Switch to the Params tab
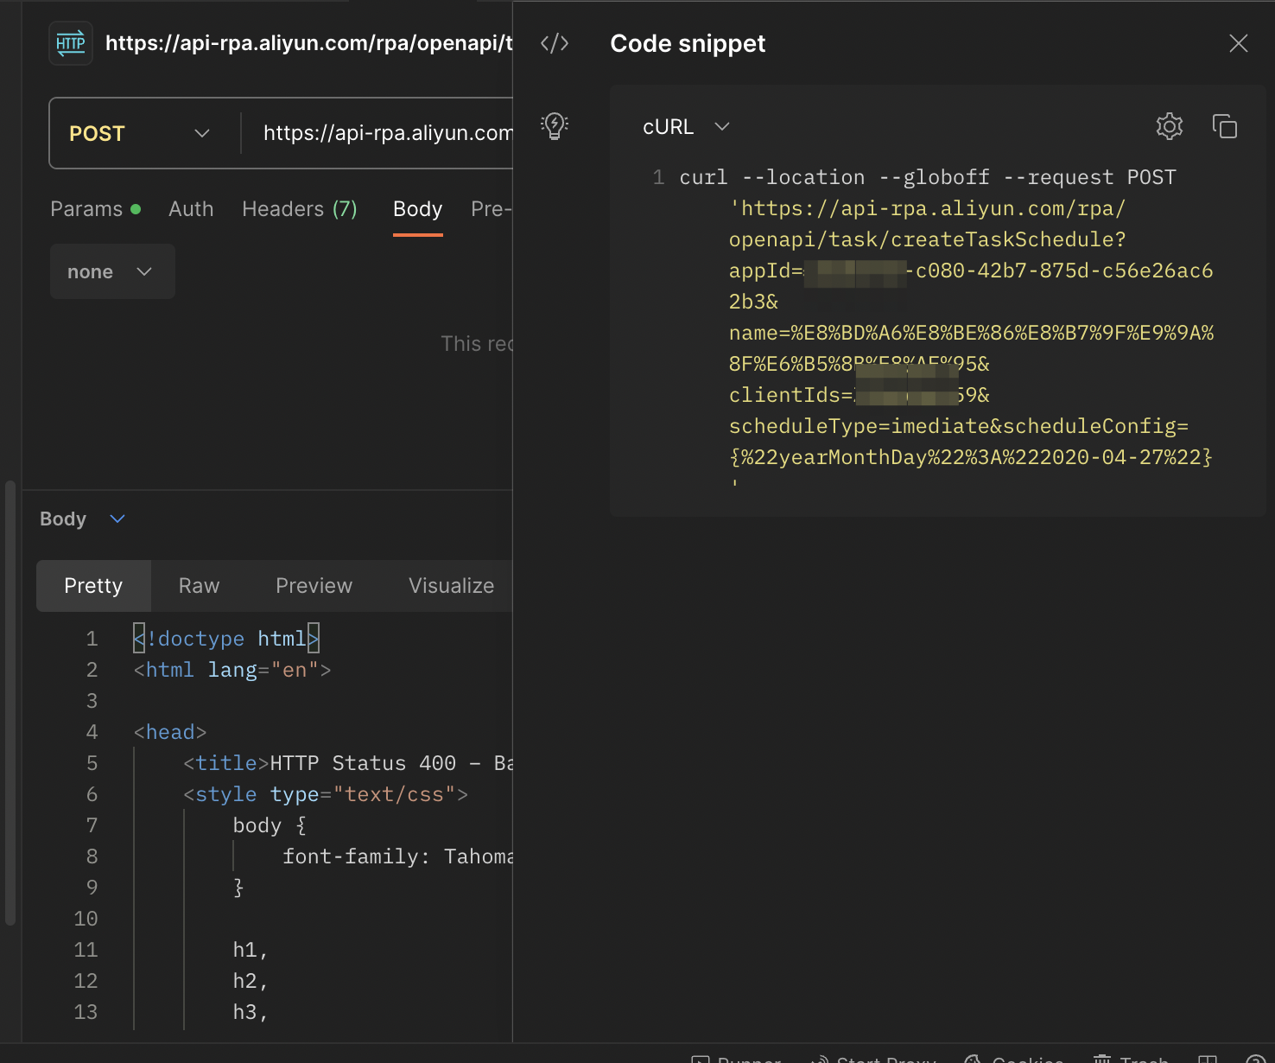The height and width of the screenshot is (1063, 1275). click(95, 209)
